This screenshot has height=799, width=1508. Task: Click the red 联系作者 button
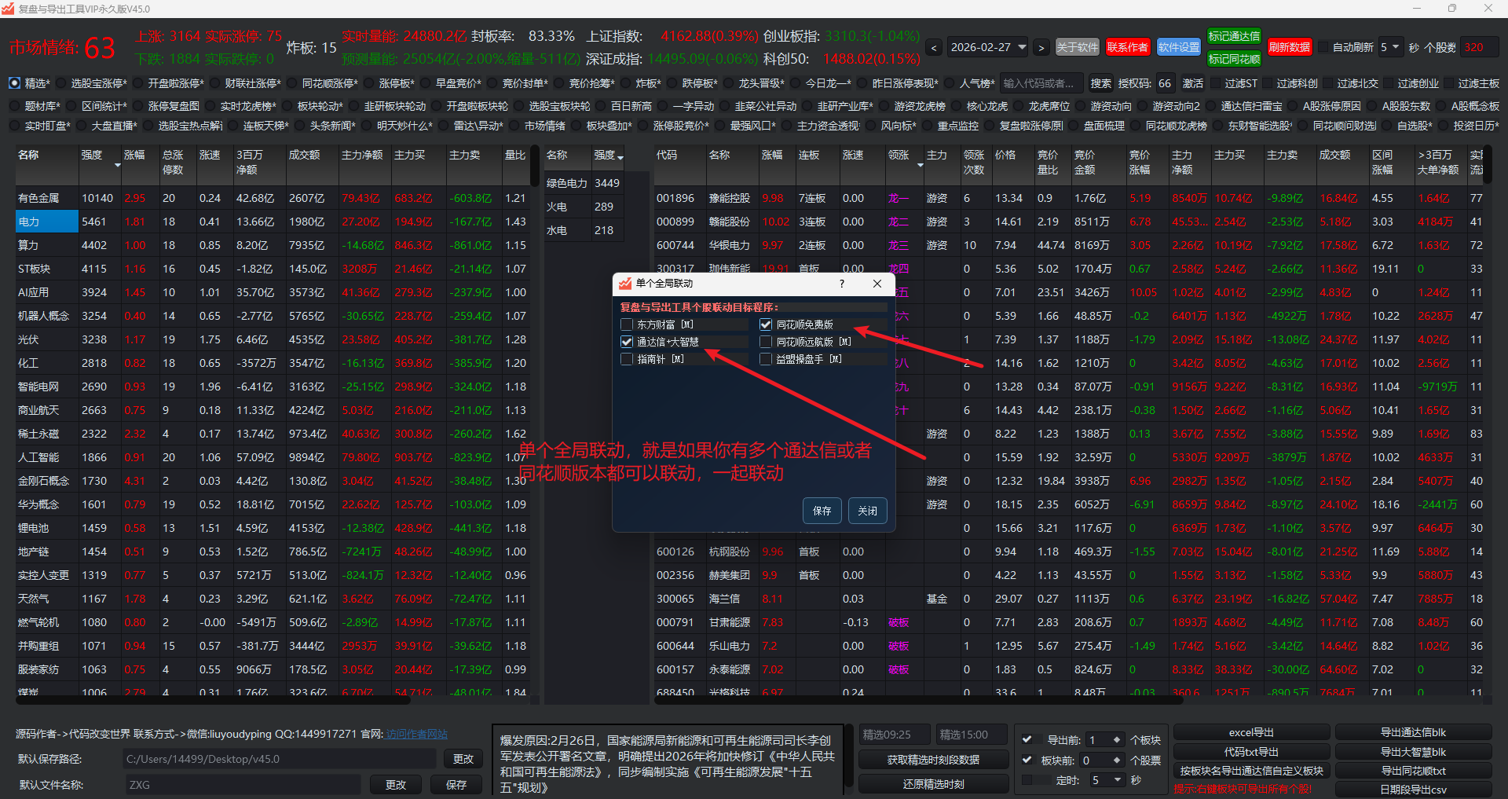point(1127,47)
